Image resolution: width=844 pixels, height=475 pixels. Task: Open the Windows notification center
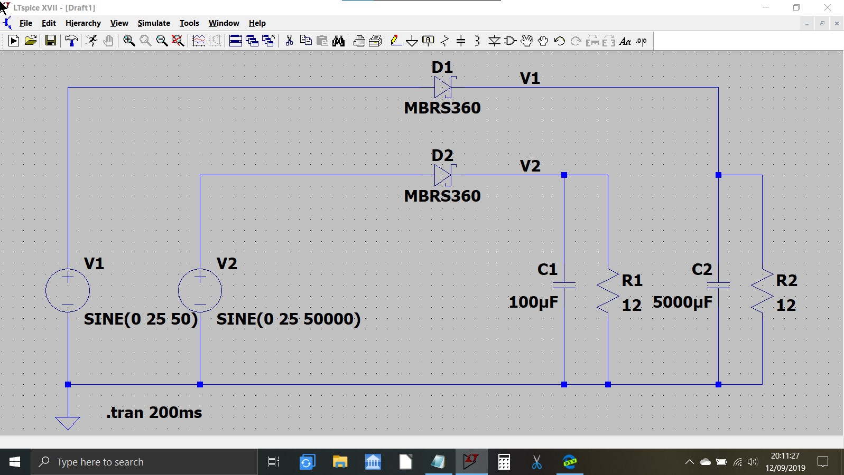823,462
